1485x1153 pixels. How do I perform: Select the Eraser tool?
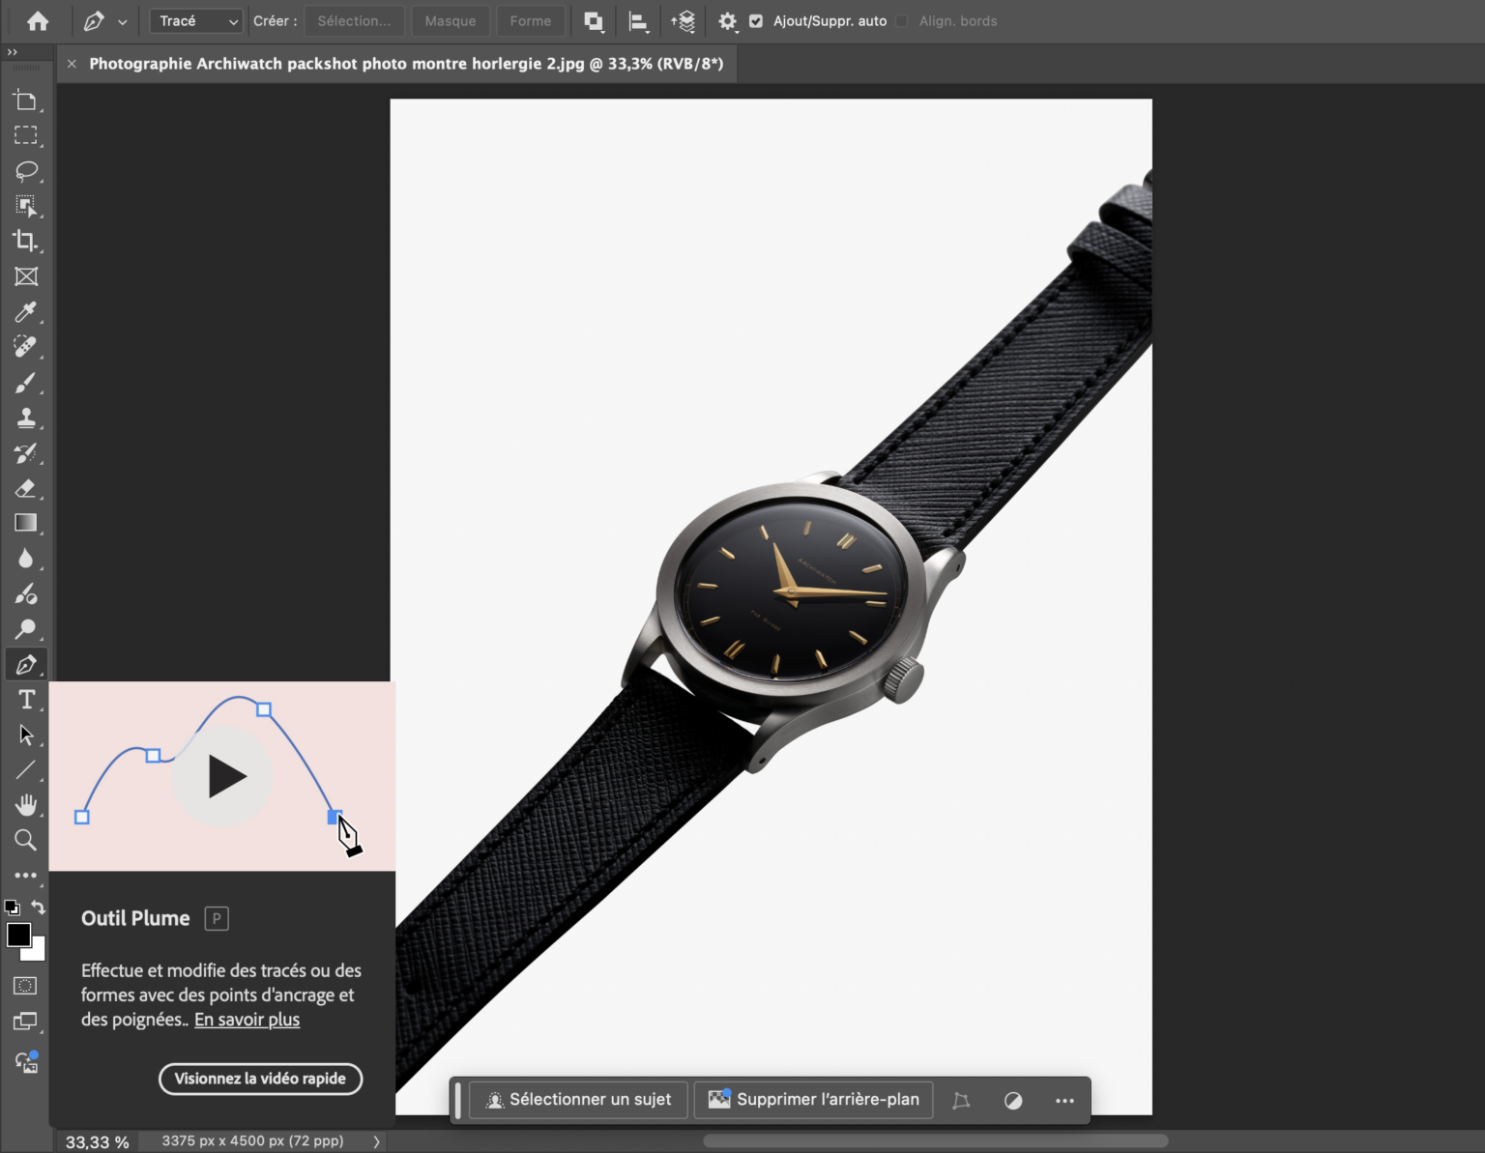click(x=26, y=488)
